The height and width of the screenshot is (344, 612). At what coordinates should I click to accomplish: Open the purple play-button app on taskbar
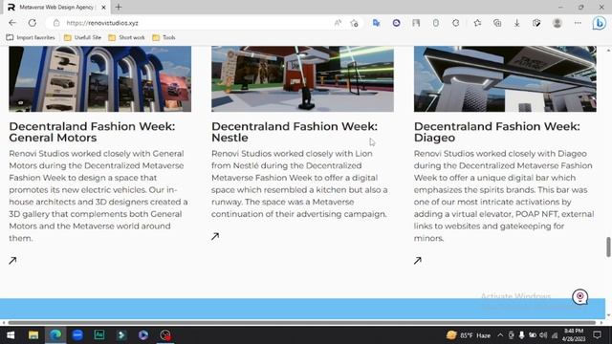143,335
